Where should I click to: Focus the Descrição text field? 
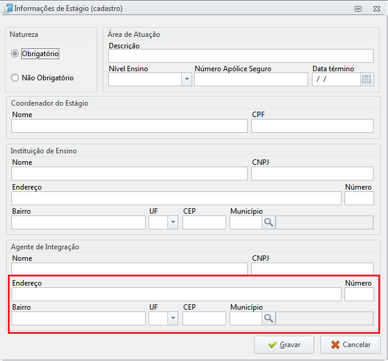pos(241,56)
